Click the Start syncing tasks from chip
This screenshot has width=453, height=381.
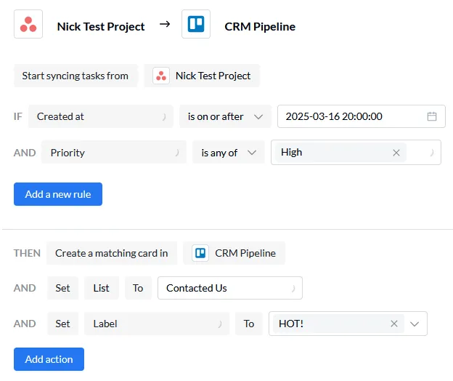coord(75,76)
